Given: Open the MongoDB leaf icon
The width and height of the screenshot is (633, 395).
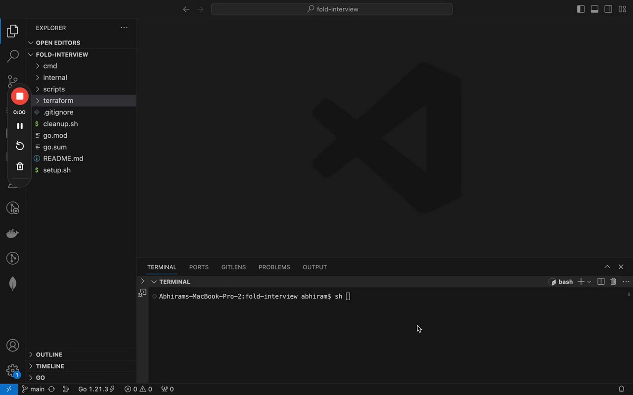Looking at the screenshot, I should 12,283.
